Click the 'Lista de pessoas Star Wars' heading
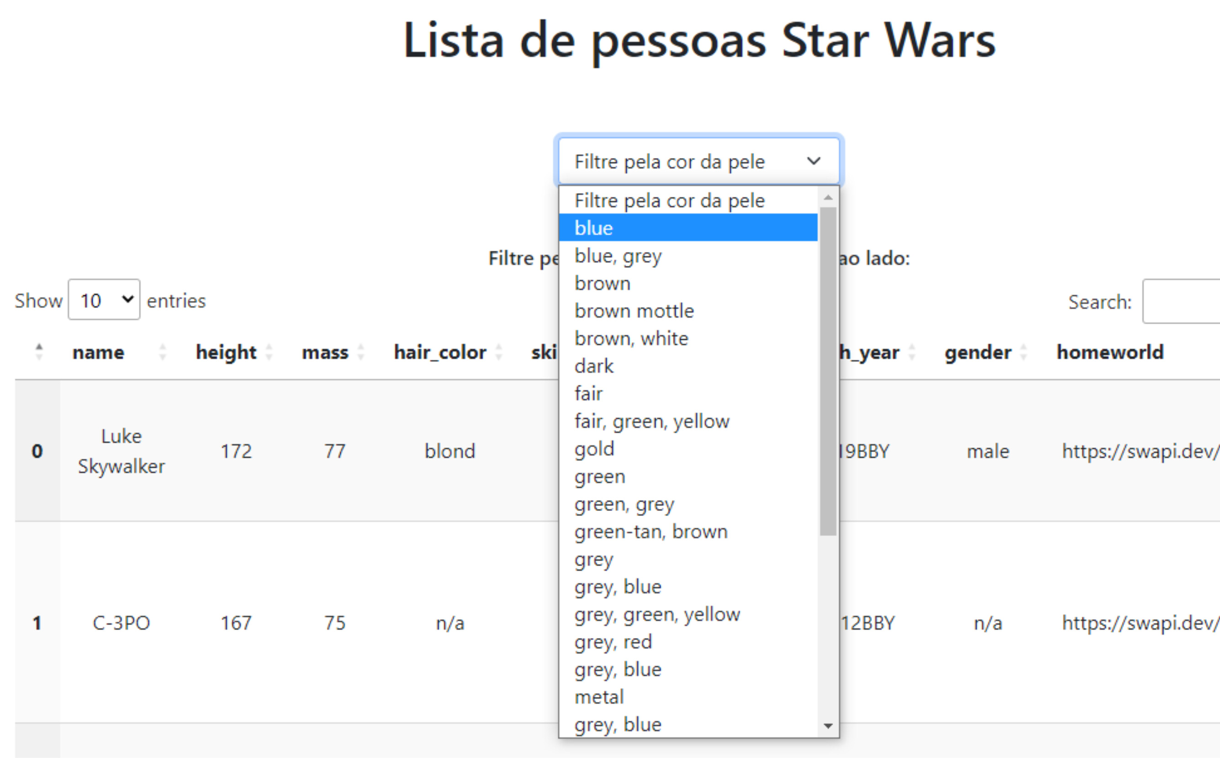 [x=699, y=41]
